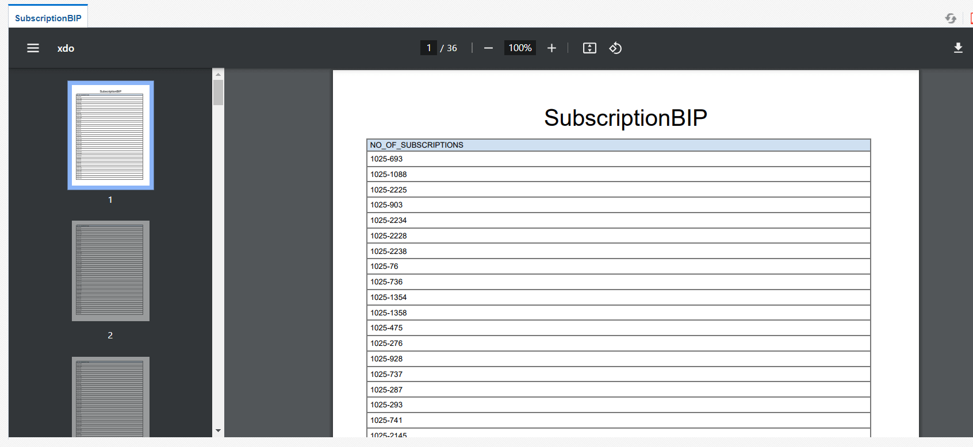The image size is (973, 447).
Task: Select the 1025-693 row
Action: pyautogui.click(x=619, y=159)
